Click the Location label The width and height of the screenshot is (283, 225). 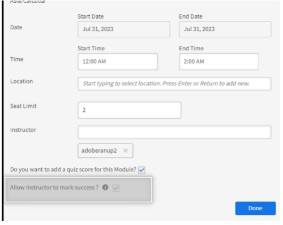pos(22,81)
